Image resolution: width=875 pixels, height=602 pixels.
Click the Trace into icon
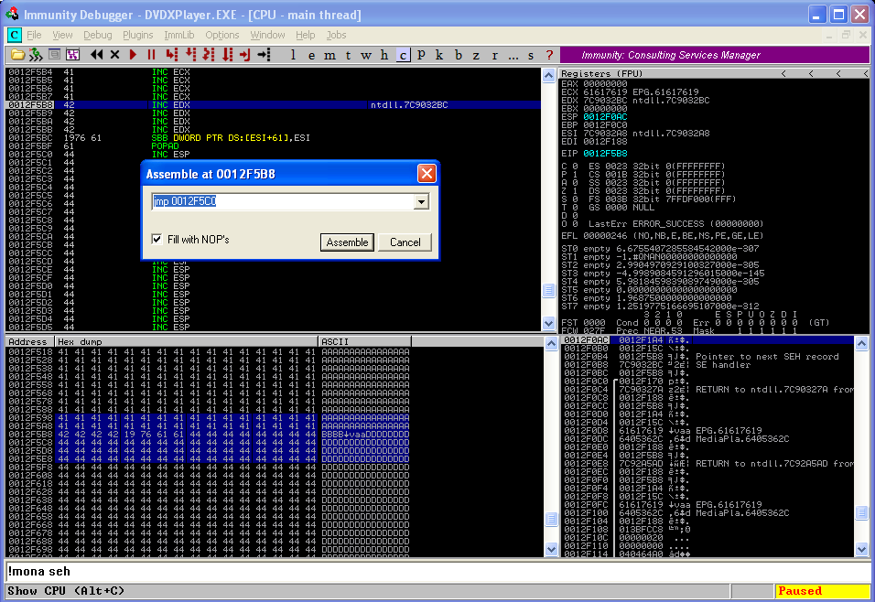point(209,55)
